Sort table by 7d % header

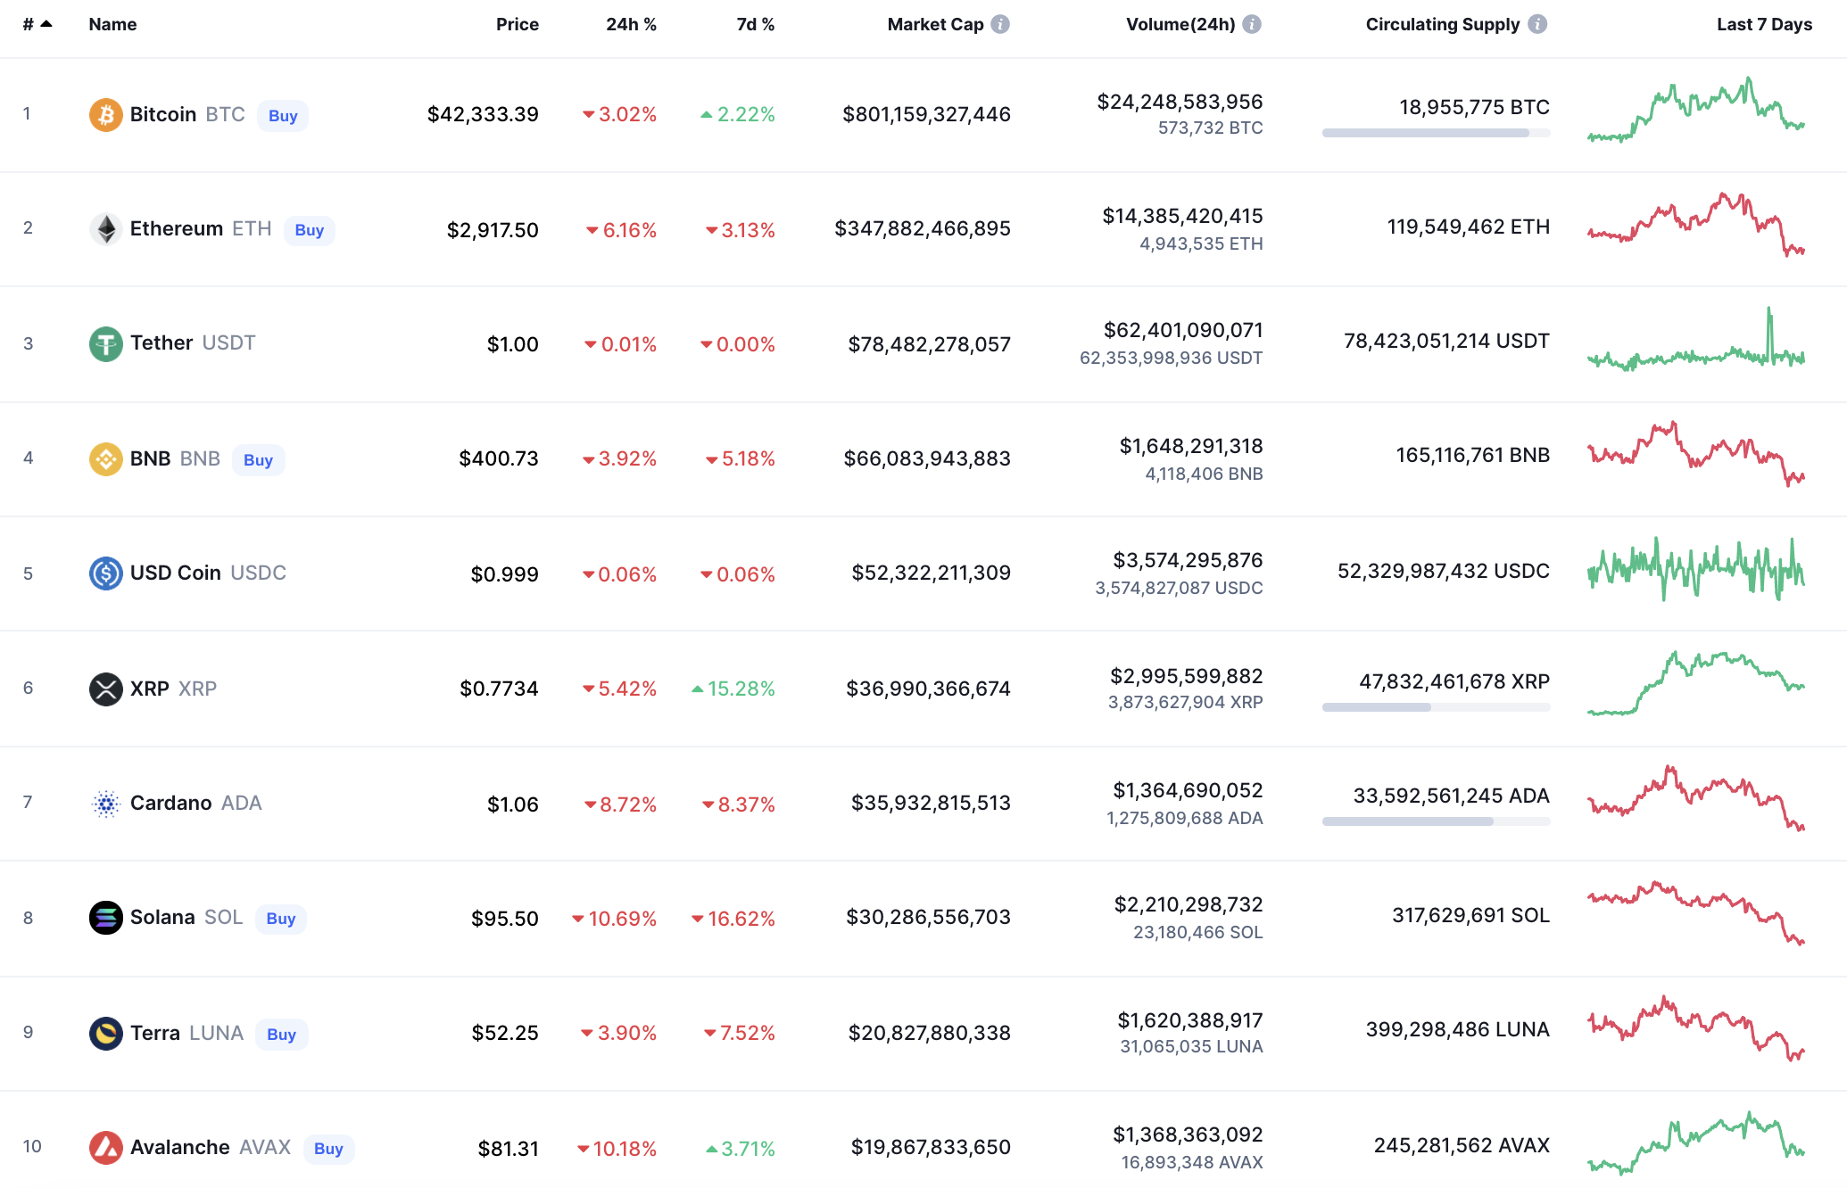pos(755,24)
